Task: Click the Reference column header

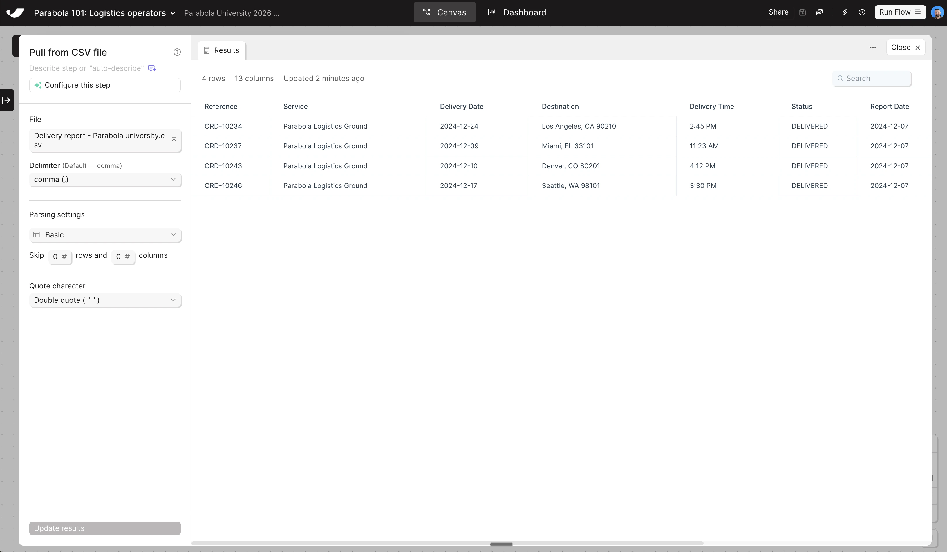Action: click(221, 107)
